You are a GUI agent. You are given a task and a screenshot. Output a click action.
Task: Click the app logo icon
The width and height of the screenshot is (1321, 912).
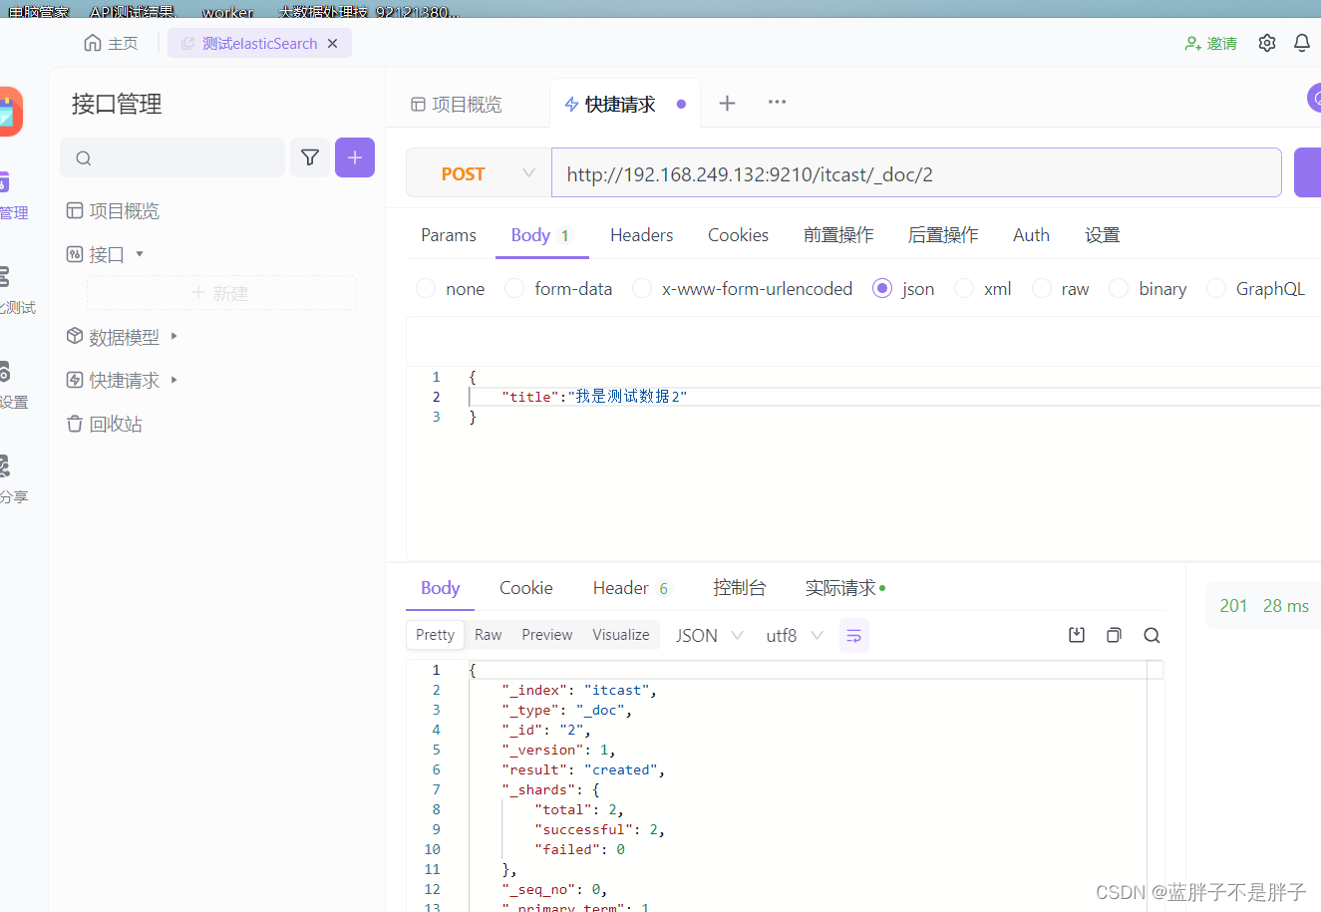(9, 112)
